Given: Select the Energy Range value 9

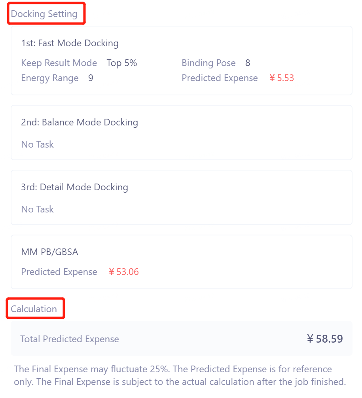Looking at the screenshot, I should point(91,78).
